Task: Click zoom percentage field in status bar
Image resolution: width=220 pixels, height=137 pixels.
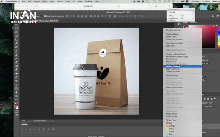Action: click(x=24, y=120)
